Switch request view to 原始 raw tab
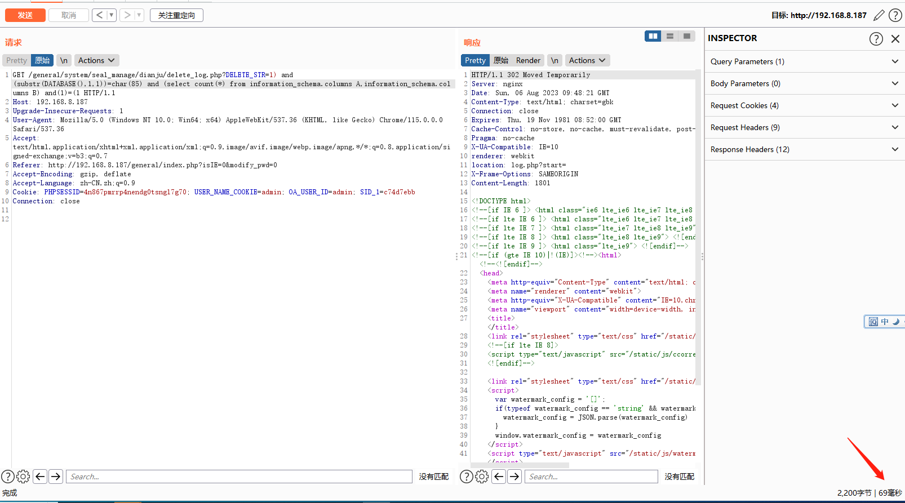 pos(42,60)
